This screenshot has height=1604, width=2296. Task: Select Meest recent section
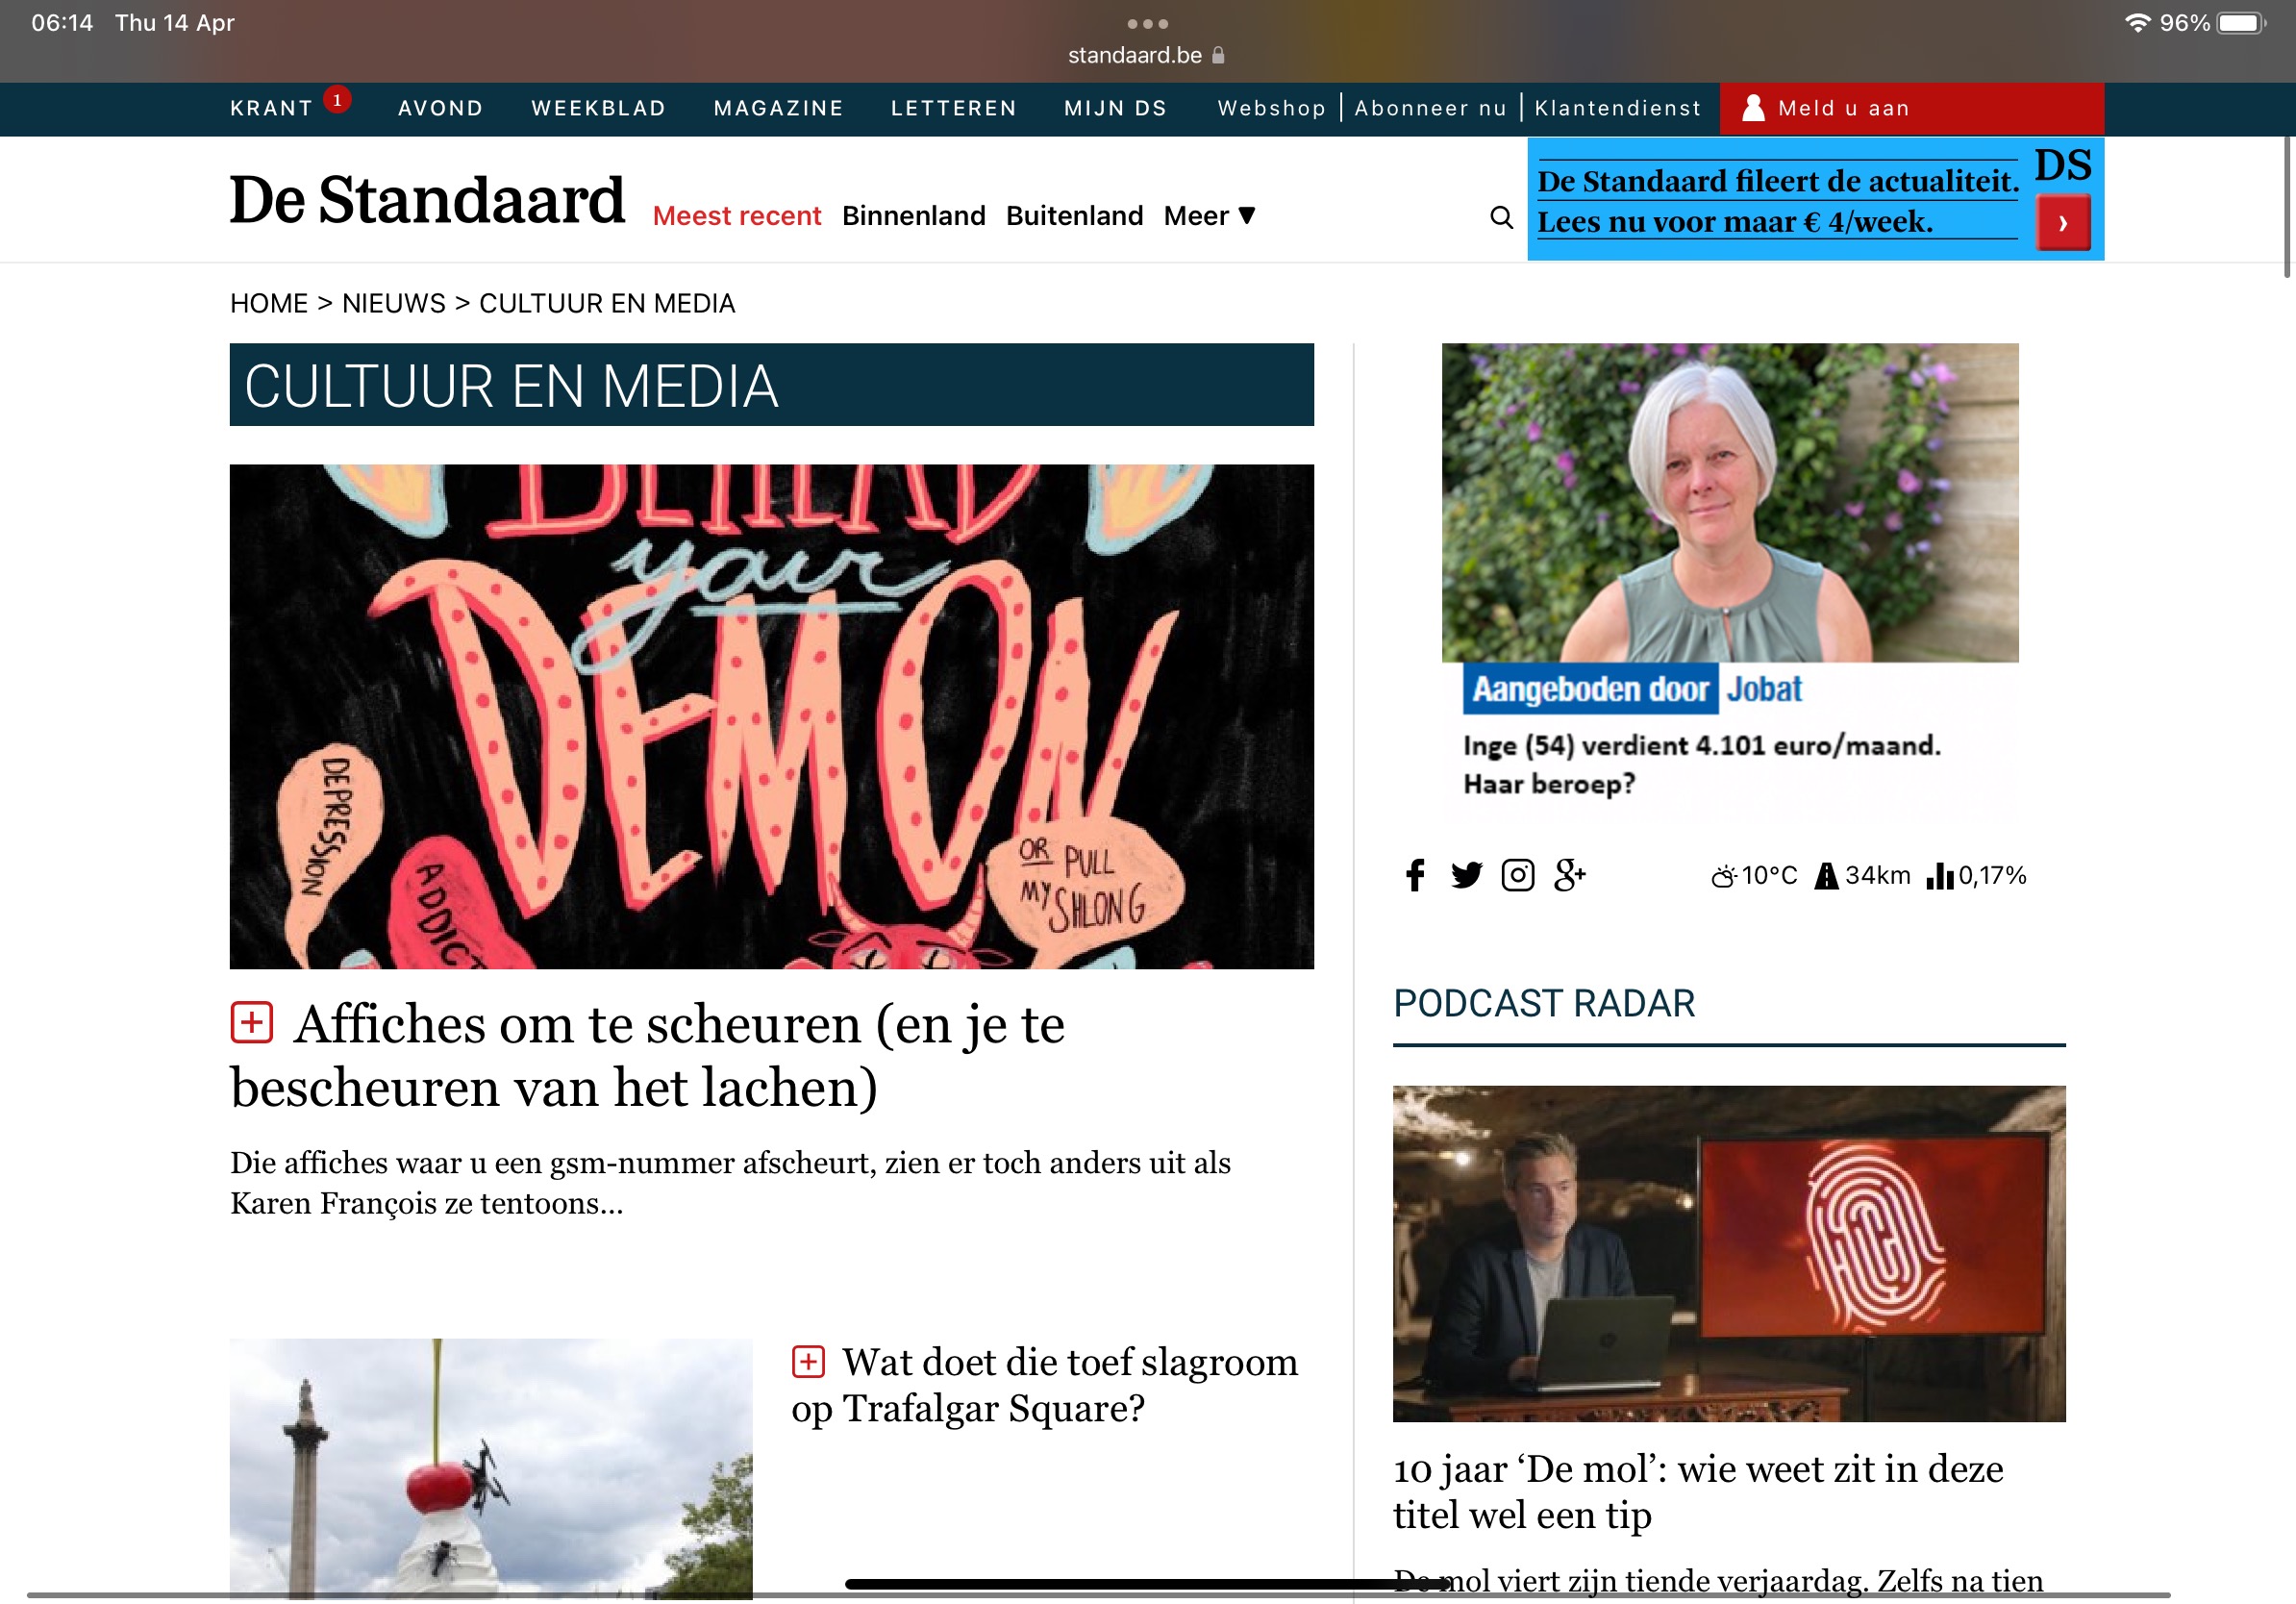pos(736,216)
